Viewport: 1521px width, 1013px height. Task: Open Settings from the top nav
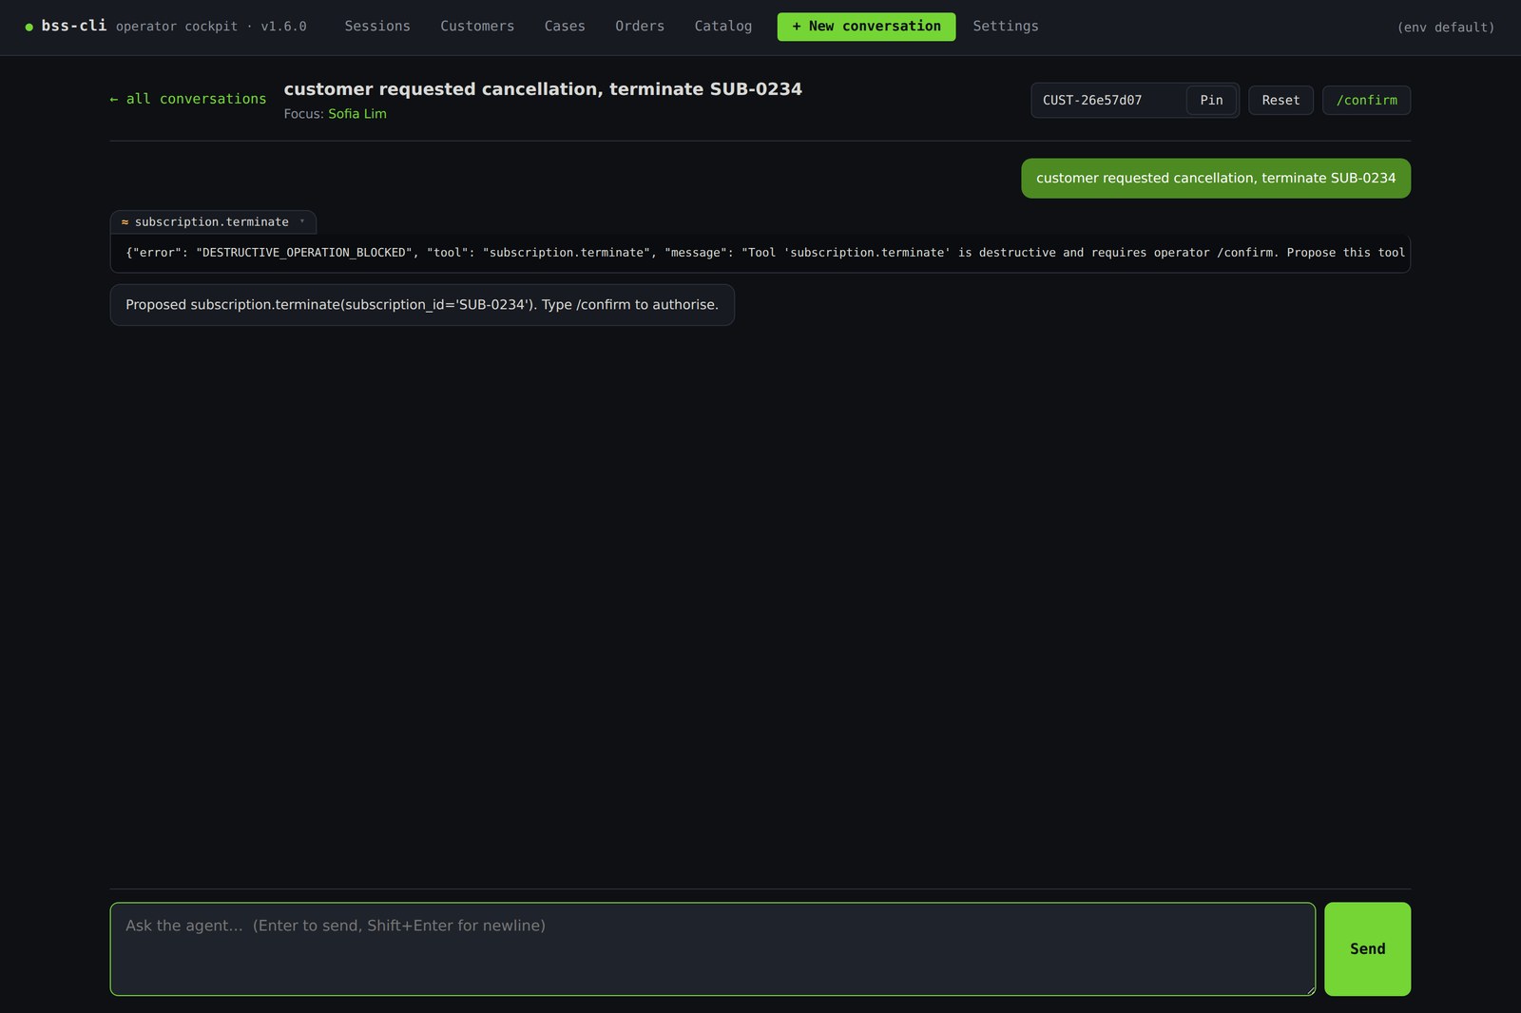point(1006,26)
